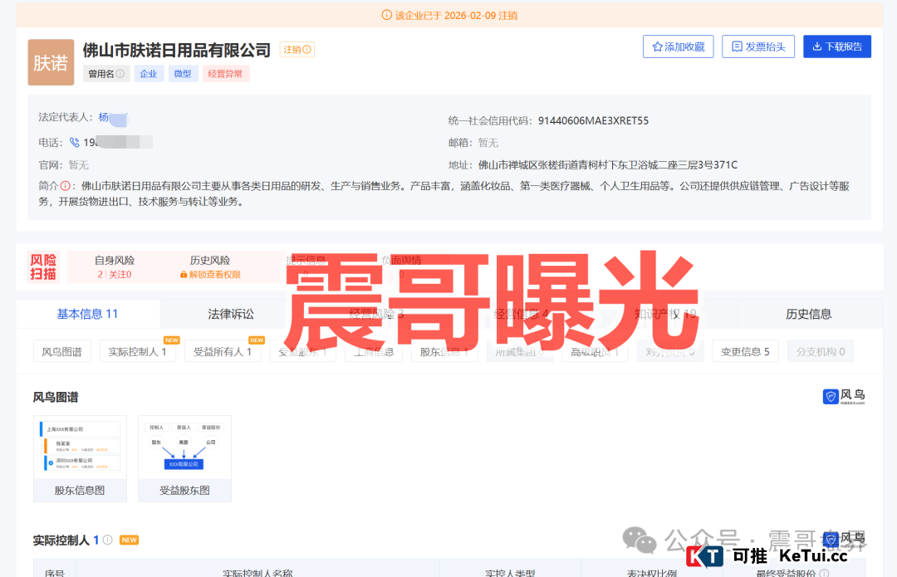Select 分支机构 0 sub-tab
The width and height of the screenshot is (897, 577).
tap(821, 352)
